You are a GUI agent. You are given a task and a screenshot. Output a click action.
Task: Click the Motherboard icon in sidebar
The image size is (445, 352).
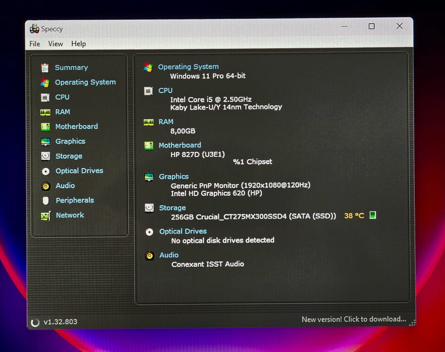[45, 127]
